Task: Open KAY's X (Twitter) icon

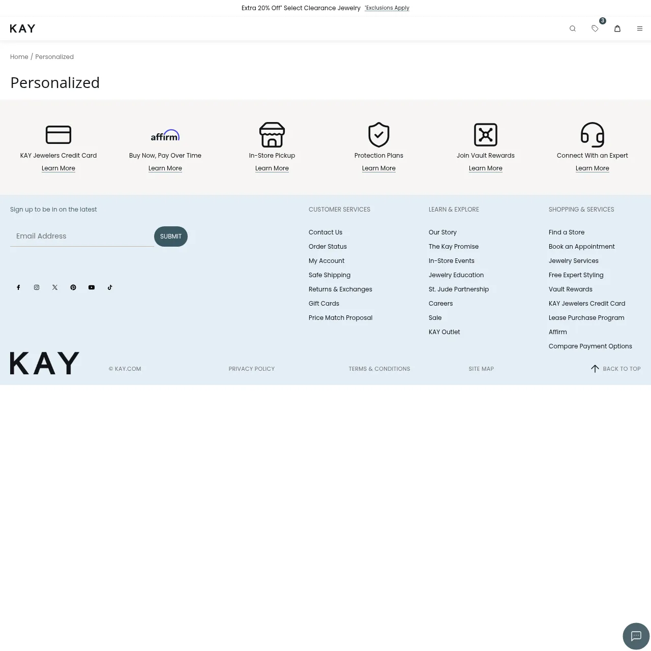Action: (55, 287)
